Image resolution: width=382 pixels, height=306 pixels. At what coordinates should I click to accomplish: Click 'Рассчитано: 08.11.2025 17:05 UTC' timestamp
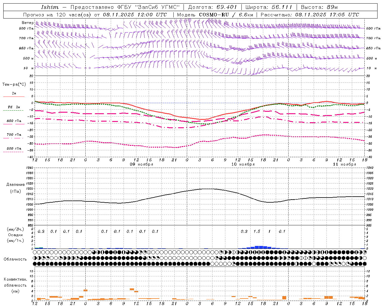pyautogui.click(x=310, y=15)
